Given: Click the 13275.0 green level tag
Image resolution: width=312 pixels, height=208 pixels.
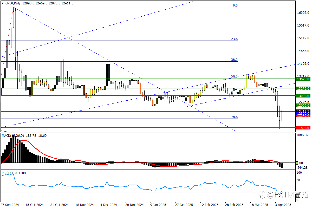Looking at the screenshot, I should coord(303,89).
